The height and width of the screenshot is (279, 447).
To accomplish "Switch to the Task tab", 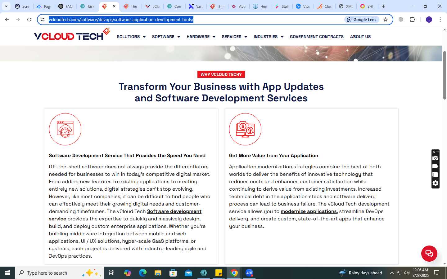I will click(87, 6).
